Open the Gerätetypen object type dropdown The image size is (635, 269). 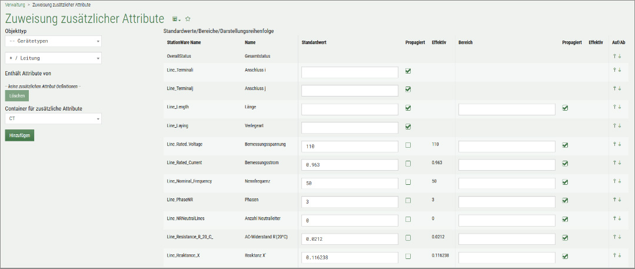pos(53,41)
